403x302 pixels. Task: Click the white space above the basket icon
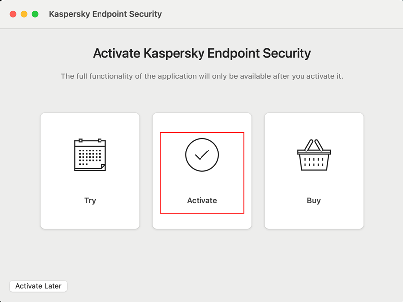314,124
